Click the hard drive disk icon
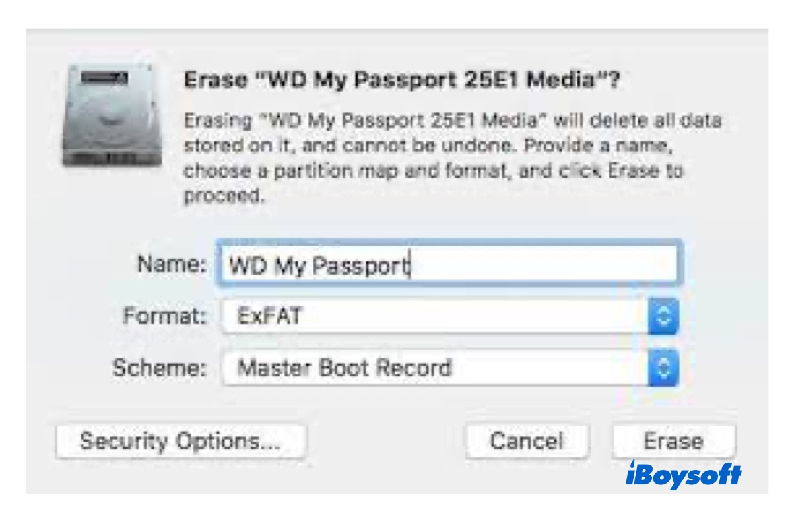The width and height of the screenshot is (792, 528). point(111,115)
